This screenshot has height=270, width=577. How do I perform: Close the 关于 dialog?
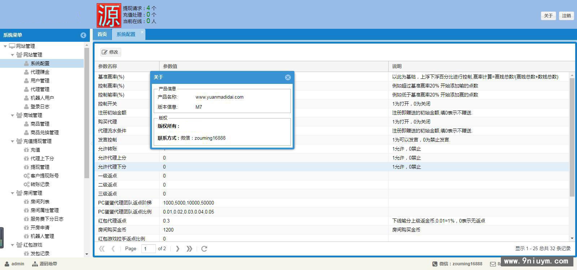[288, 77]
